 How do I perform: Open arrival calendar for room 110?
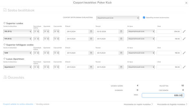coord(91,31)
